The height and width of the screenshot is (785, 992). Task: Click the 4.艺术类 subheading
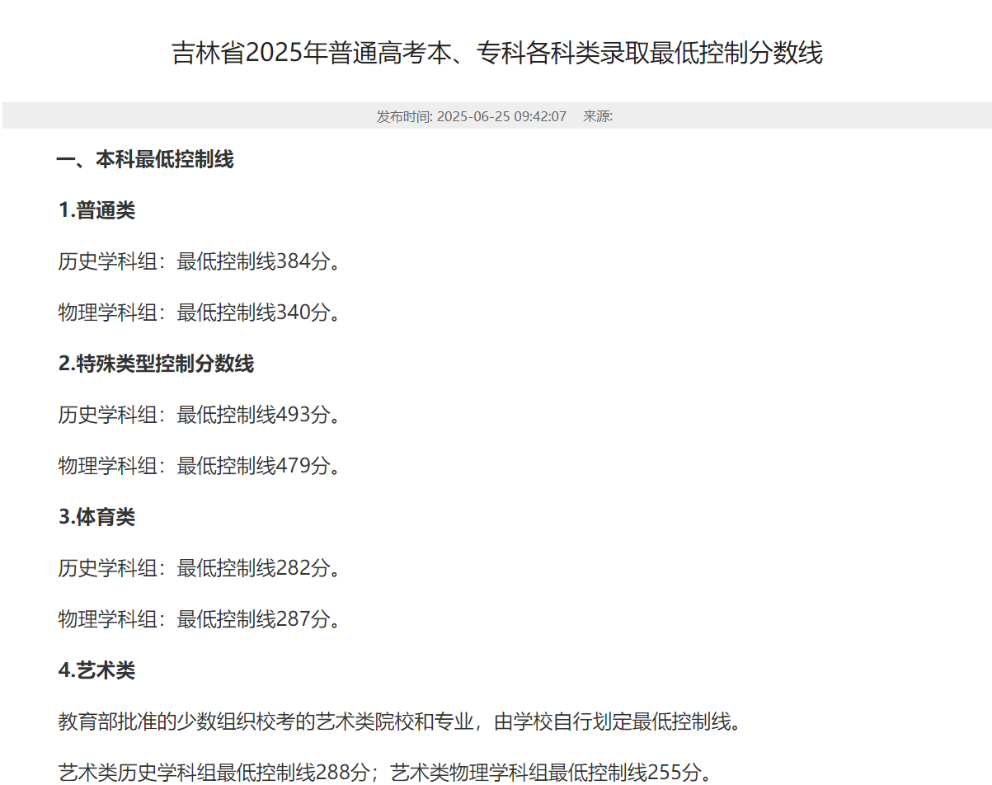[96, 670]
